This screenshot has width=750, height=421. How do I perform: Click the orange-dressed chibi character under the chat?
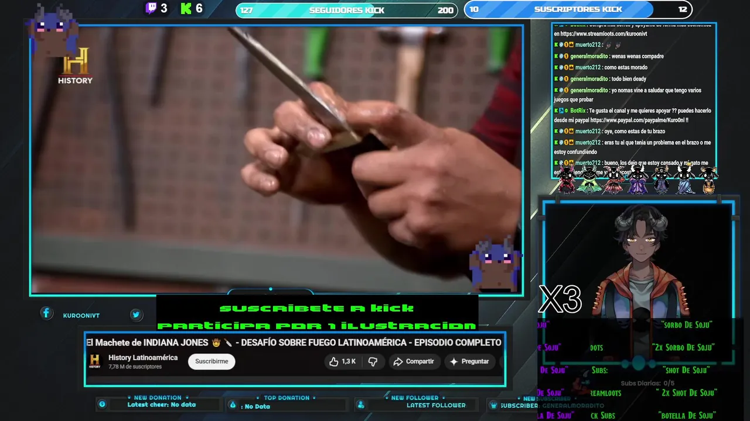[708, 180]
